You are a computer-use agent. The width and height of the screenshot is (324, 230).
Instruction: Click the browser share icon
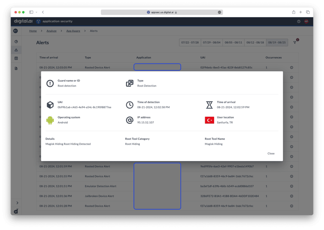coord(293,12)
